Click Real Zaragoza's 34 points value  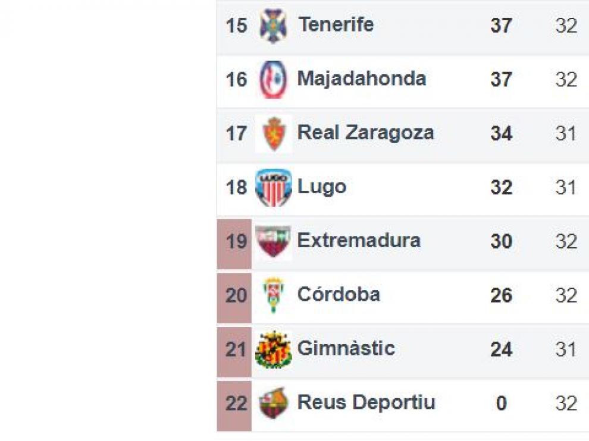pyautogui.click(x=502, y=134)
